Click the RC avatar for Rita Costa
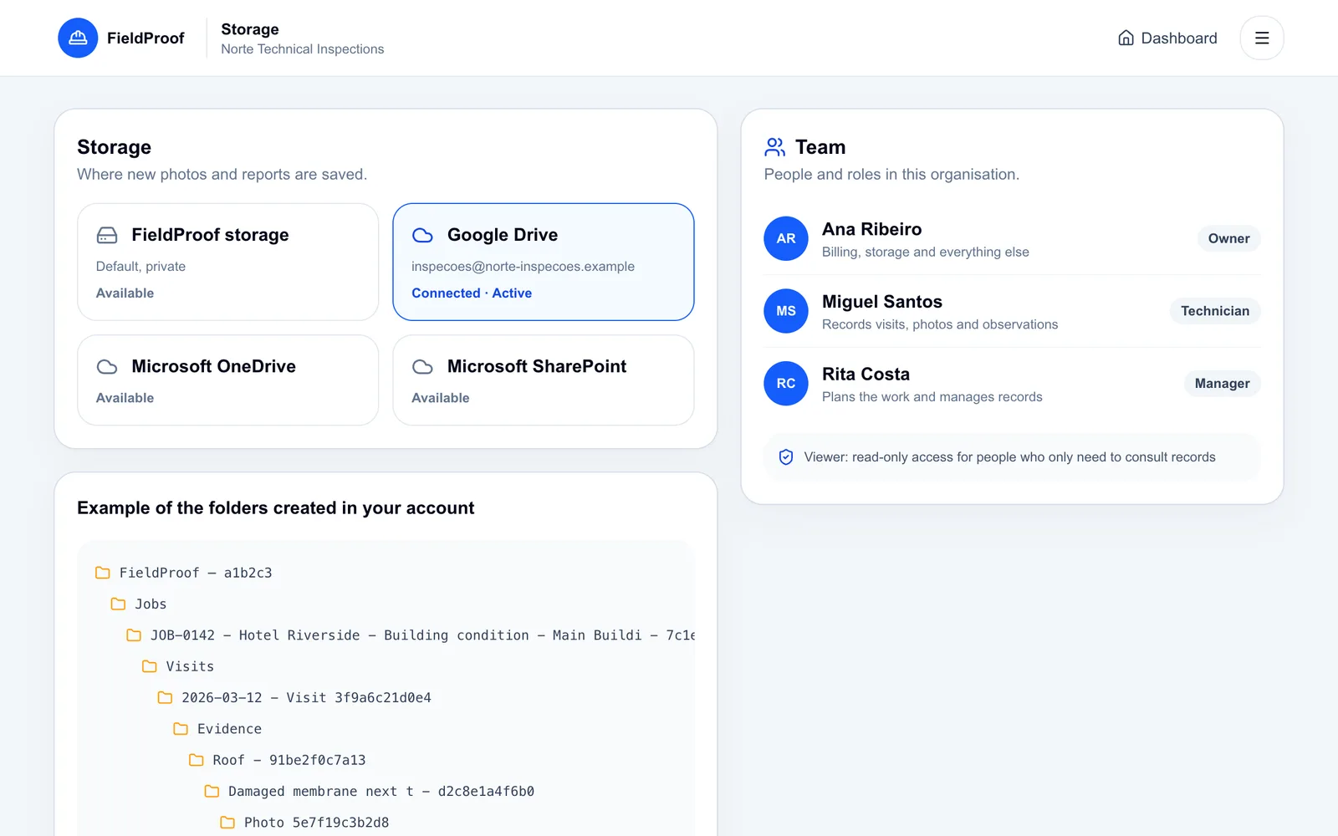1338x836 pixels. 786,384
